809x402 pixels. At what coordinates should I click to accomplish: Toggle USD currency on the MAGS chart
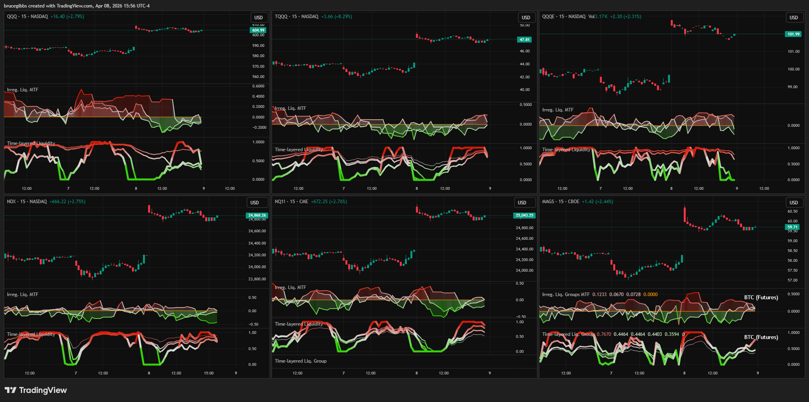(794, 202)
